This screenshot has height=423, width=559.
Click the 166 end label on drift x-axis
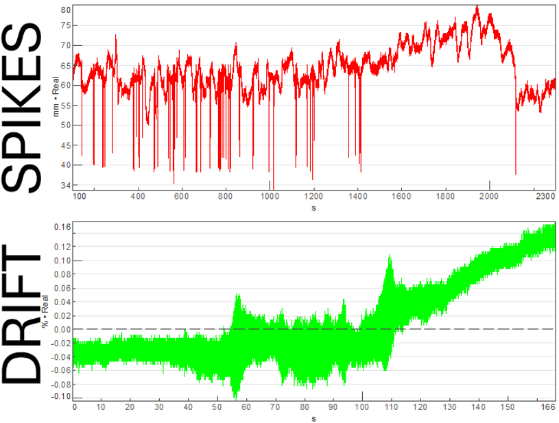tap(549, 407)
